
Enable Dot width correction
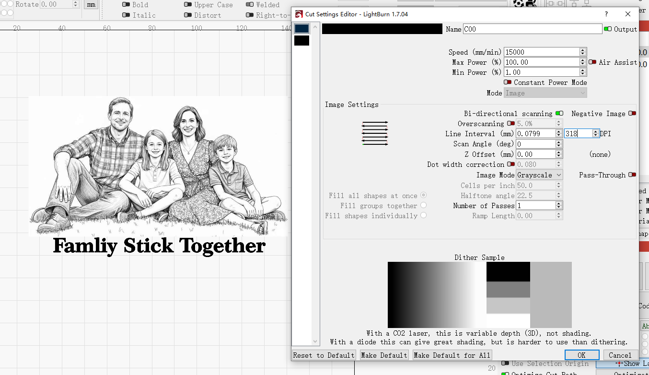click(511, 164)
